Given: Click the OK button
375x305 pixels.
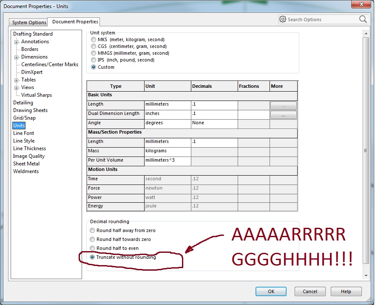Looking at the screenshot, I should (x=271, y=291).
